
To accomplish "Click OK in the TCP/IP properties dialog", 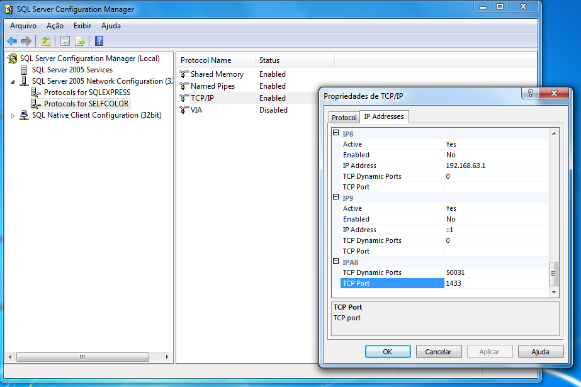I will coord(388,352).
